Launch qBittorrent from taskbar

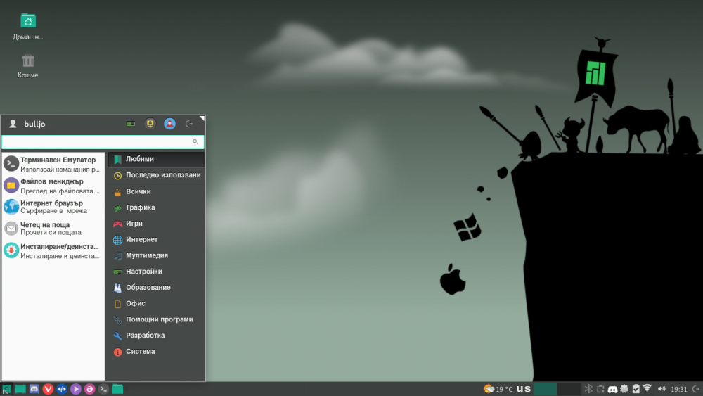pyautogui.click(x=62, y=389)
